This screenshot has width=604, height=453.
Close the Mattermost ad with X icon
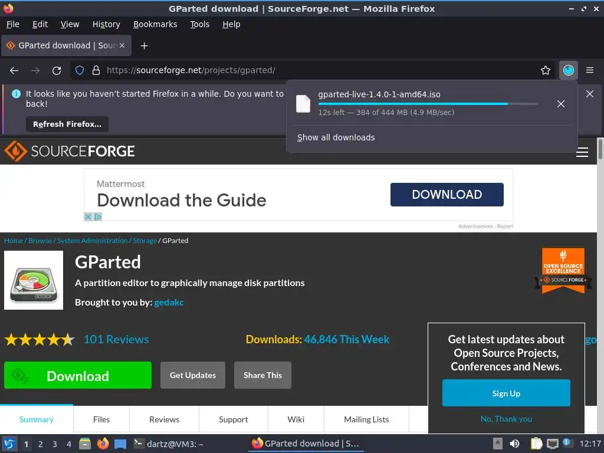click(x=88, y=217)
